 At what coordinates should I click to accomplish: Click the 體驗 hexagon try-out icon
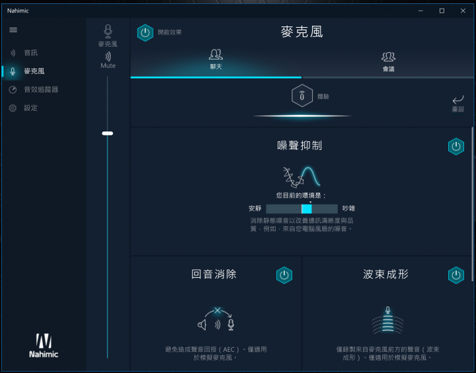pyautogui.click(x=302, y=96)
